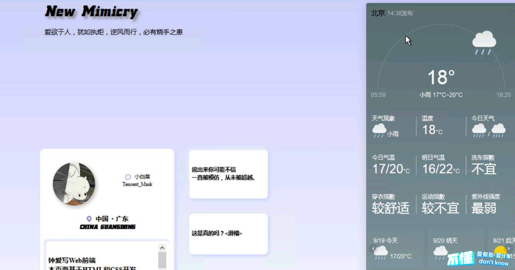Click the scrollbar up arrow in the intro text box
Viewport: 515px width, 270px height.
click(x=162, y=248)
